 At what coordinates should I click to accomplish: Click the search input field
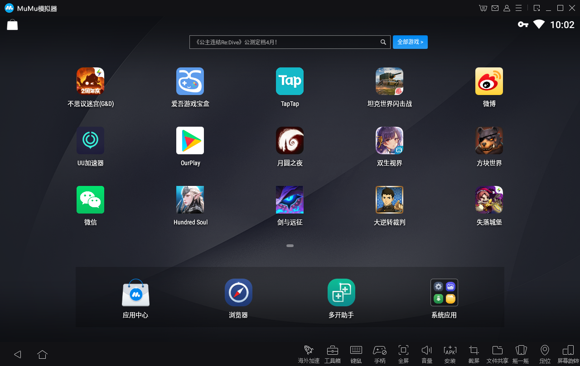[x=284, y=42]
